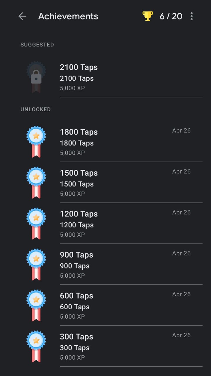Open the 1800 Taps achievement title
Viewport: 211px width, 376px height.
pos(79,132)
